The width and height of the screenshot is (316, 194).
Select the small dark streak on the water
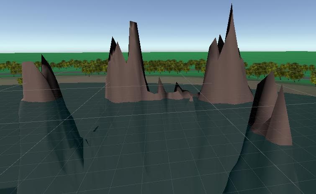click(x=96, y=129)
